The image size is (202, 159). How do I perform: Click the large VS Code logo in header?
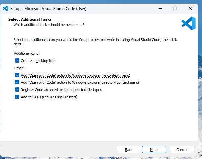[189, 24]
